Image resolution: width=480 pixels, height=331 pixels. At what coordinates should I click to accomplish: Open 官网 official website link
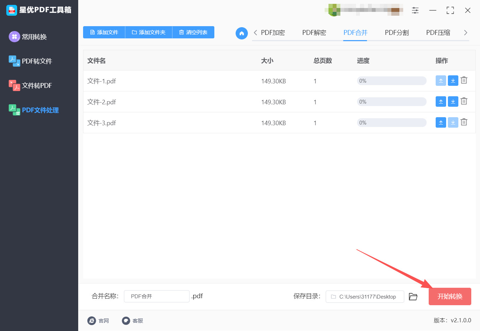[x=98, y=321]
